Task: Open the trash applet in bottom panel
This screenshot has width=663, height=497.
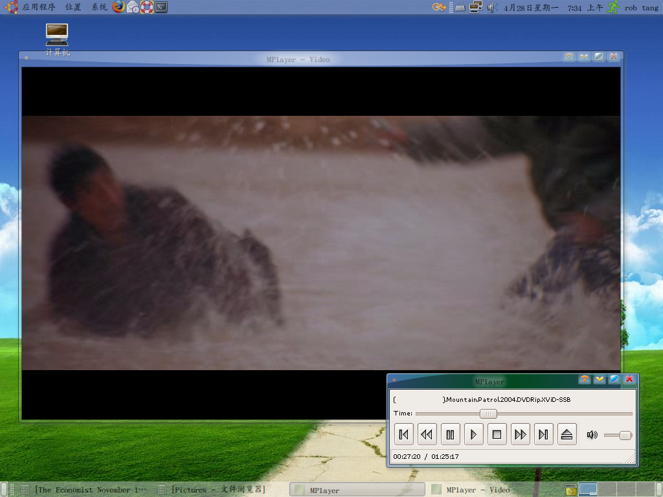Action: (x=571, y=489)
